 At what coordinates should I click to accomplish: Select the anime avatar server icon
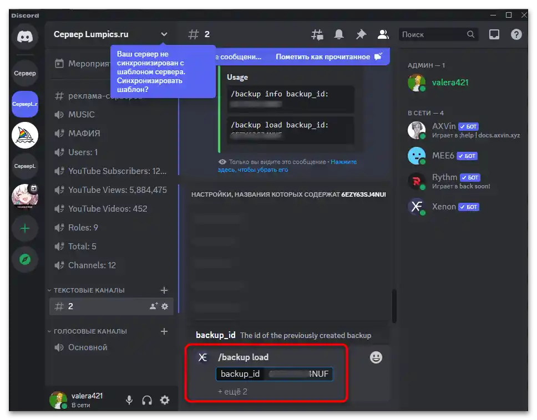point(24,197)
